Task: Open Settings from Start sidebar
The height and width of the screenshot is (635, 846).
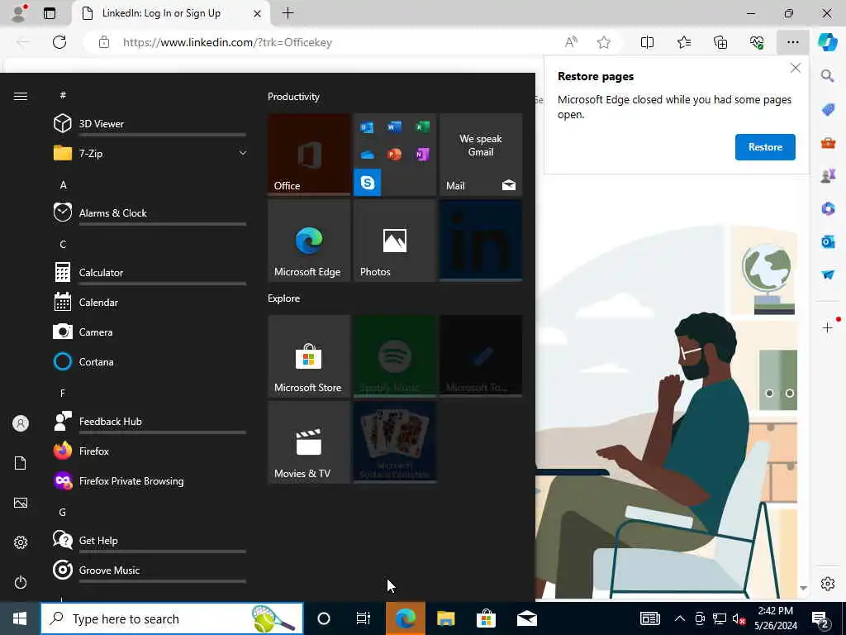Action: click(21, 542)
